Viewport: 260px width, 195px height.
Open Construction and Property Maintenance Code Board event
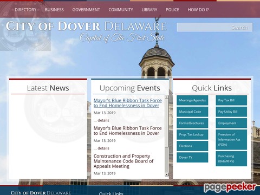pos(123,161)
